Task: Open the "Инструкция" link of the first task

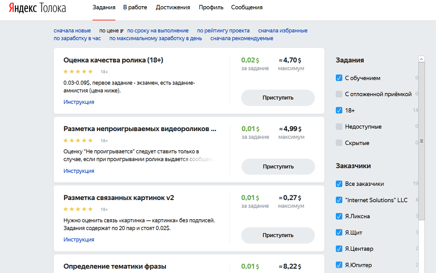Action: [x=79, y=102]
